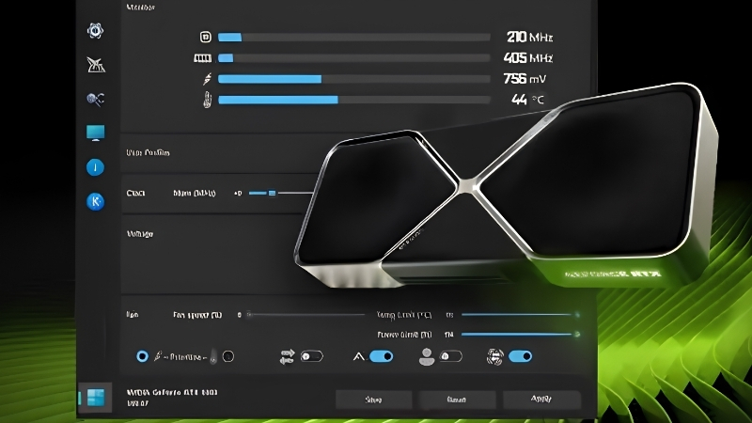
Task: Click the 405 MHz memory clock reading
Action: [x=528, y=58]
